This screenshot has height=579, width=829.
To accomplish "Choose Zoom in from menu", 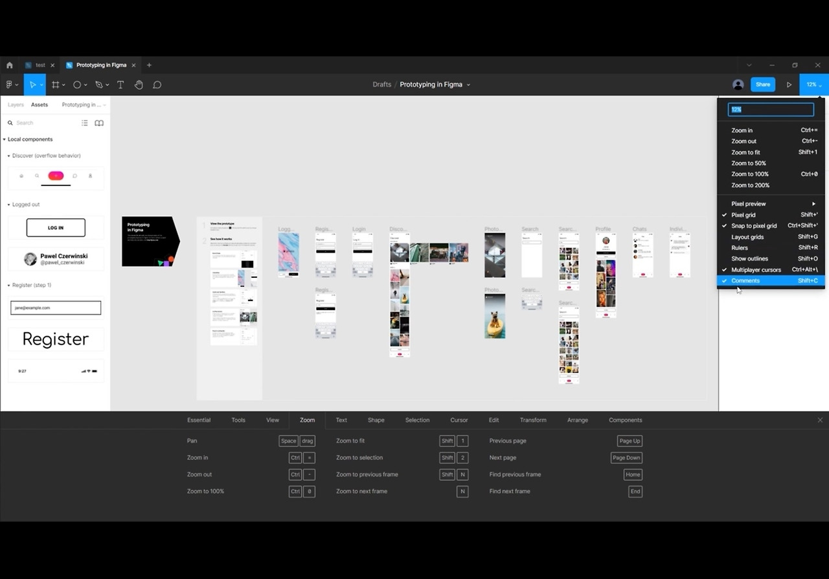I will click(x=771, y=131).
